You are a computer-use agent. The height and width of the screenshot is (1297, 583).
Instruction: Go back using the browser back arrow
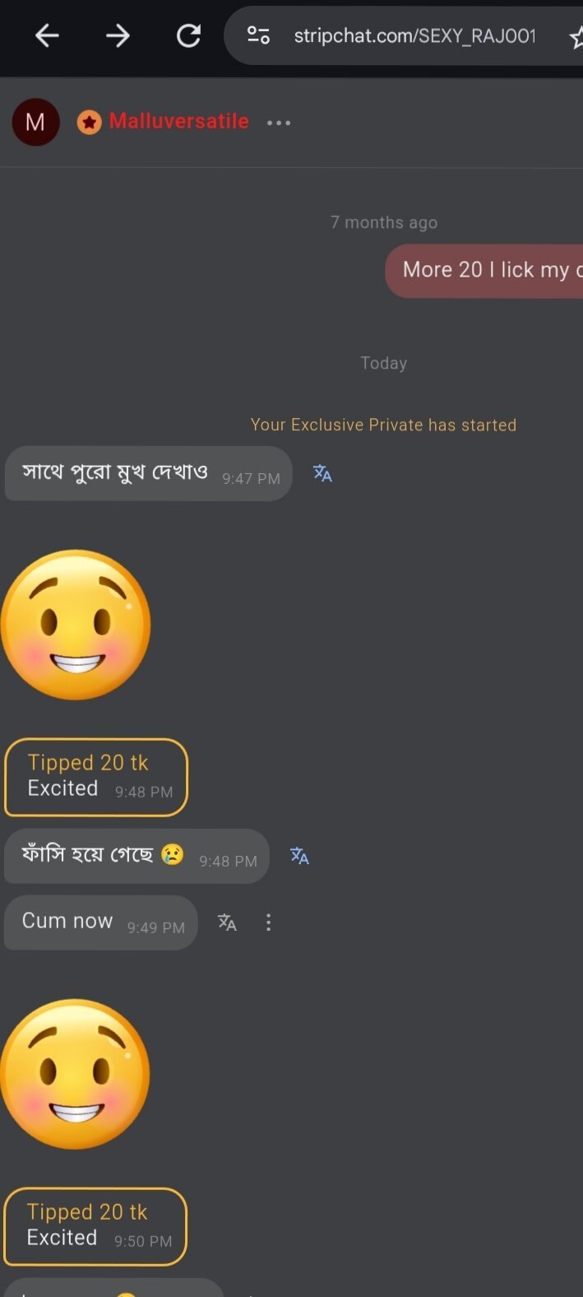point(47,35)
